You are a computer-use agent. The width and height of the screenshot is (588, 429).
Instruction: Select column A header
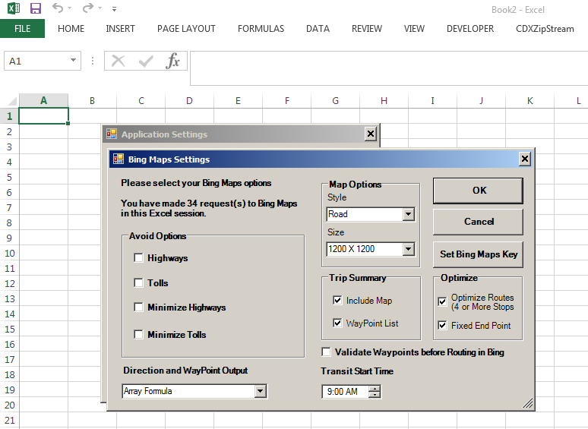point(43,100)
